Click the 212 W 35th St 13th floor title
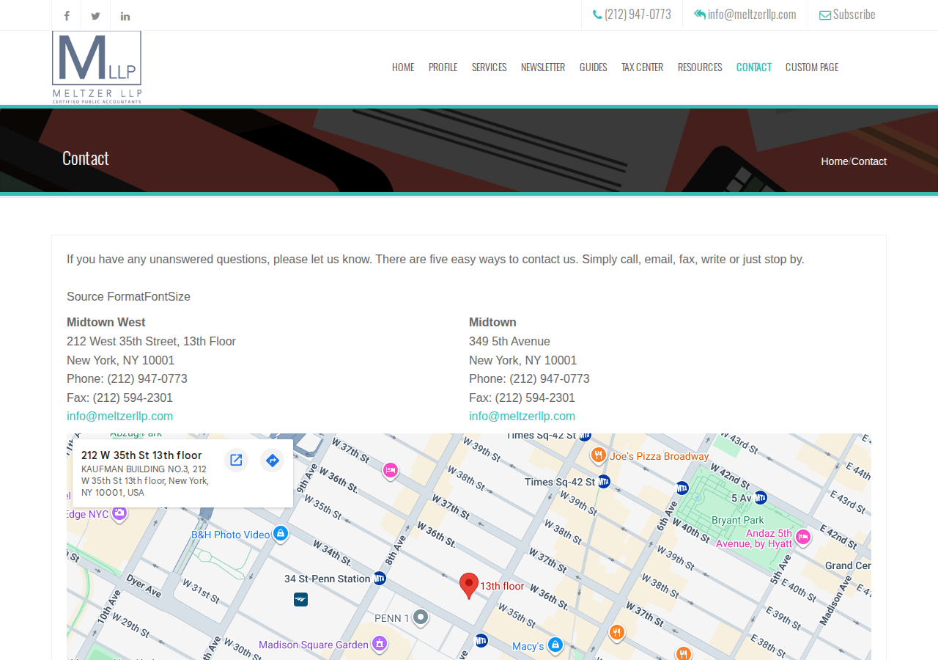938x660 pixels. pos(141,455)
